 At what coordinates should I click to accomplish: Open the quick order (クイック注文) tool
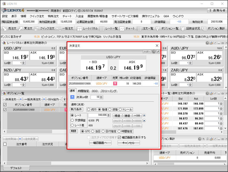pos(37,28)
